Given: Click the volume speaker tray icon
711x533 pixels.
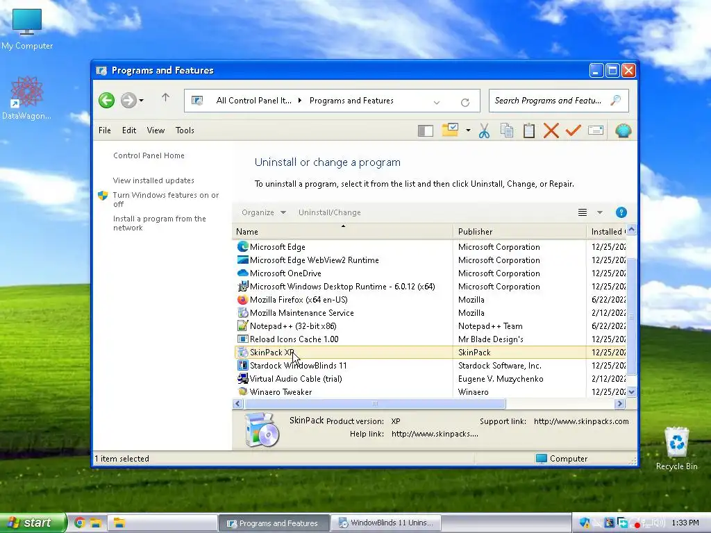Looking at the screenshot, I should point(660,523).
